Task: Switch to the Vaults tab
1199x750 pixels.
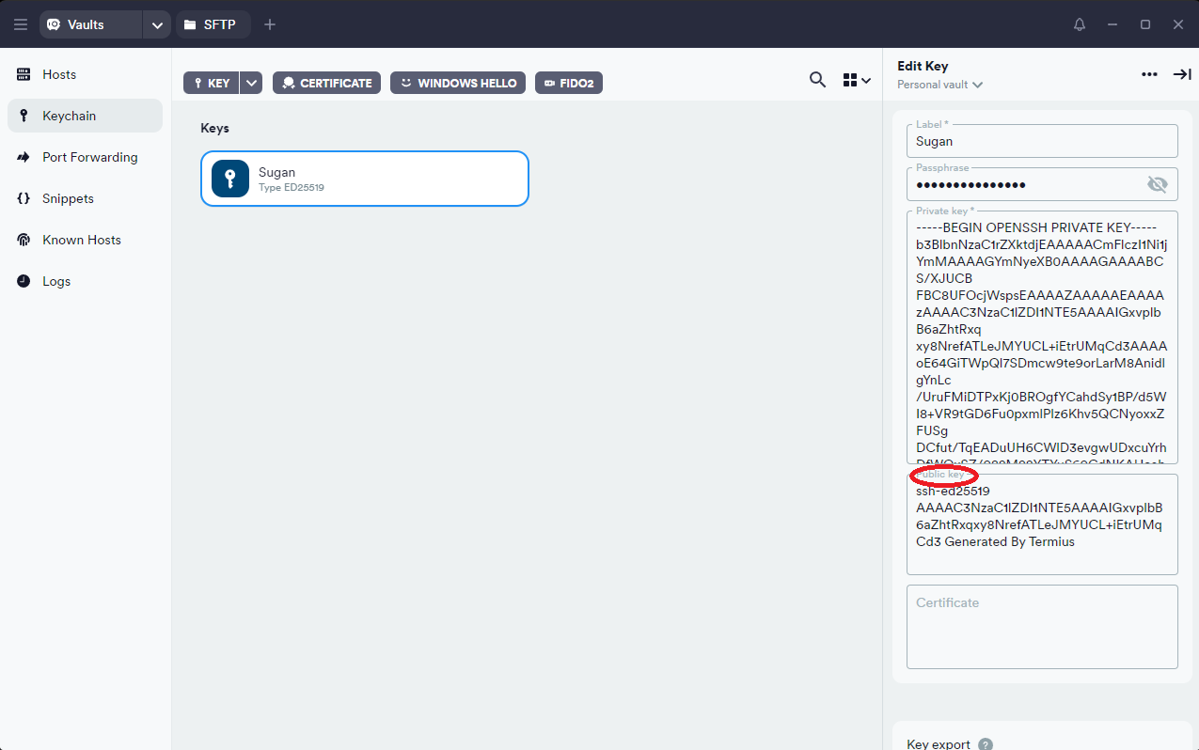Action: (91, 24)
